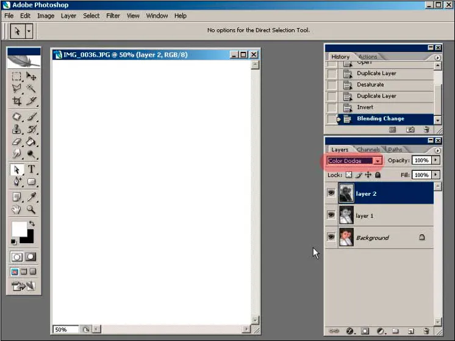Open the File menu
This screenshot has width=455, height=341.
(x=9, y=16)
